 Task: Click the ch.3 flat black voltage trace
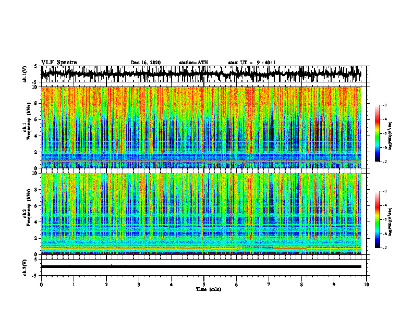tap(201, 267)
